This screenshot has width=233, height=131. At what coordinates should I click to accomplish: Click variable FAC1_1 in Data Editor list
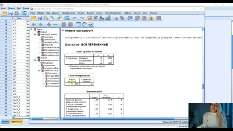pyautogui.click(x=16, y=97)
